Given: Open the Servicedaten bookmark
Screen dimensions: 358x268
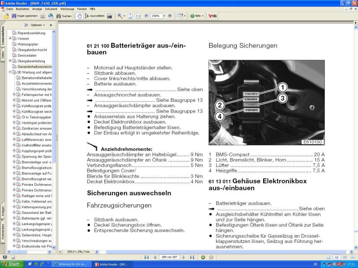Looking at the screenshot, I should tap(27, 55).
